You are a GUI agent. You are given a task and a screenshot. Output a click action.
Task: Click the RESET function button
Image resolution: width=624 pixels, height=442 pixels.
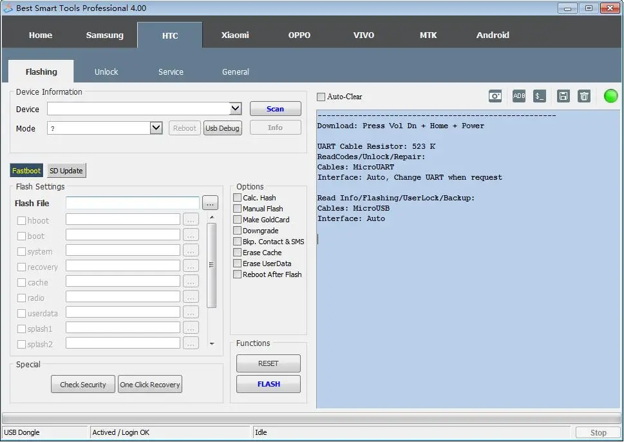pyautogui.click(x=269, y=363)
